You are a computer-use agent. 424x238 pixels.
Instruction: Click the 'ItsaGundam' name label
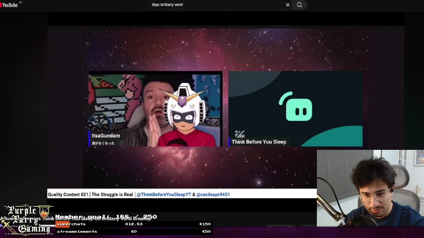pyautogui.click(x=106, y=136)
